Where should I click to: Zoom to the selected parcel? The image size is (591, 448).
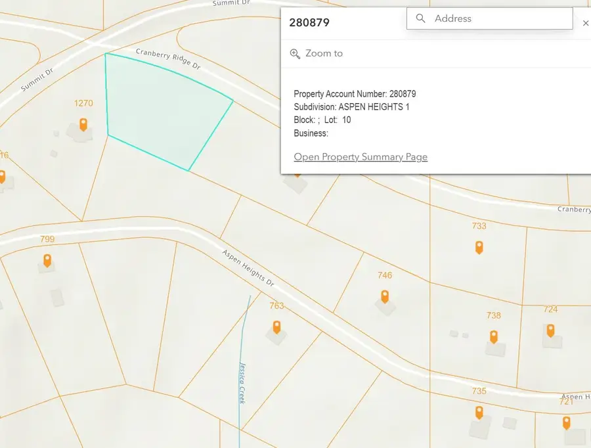point(317,54)
